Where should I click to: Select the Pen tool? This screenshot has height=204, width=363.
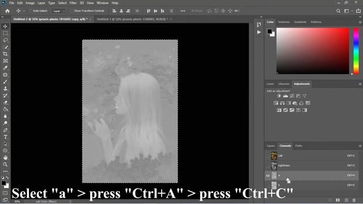click(x=5, y=130)
